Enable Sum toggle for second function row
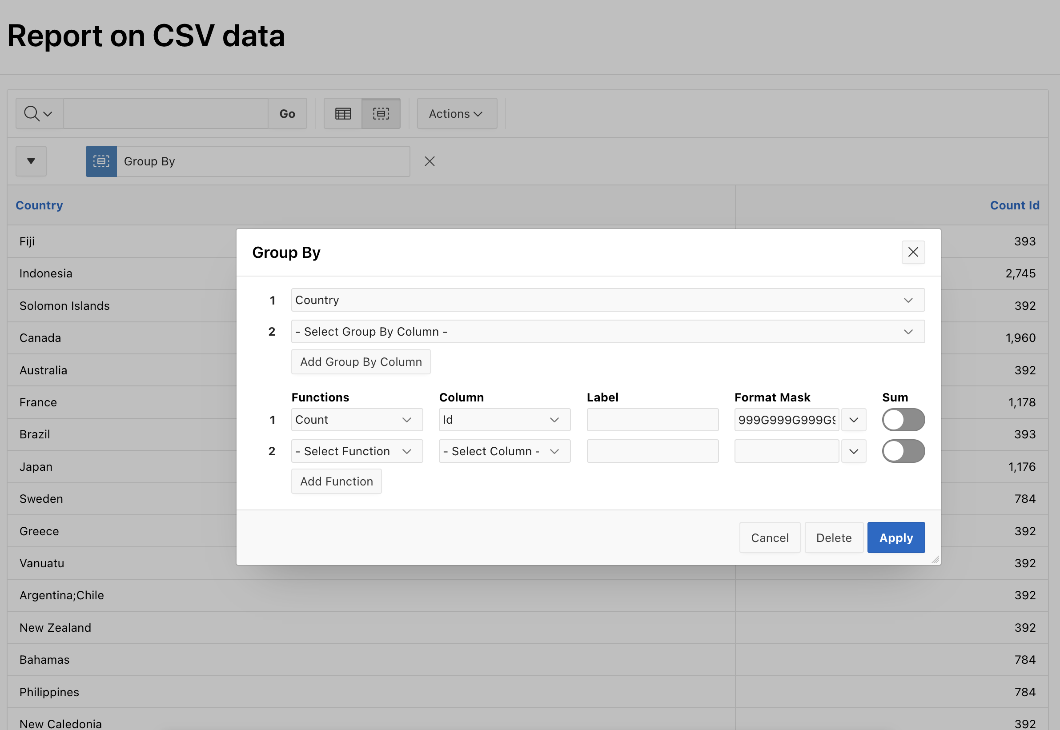This screenshot has height=730, width=1060. tap(903, 451)
